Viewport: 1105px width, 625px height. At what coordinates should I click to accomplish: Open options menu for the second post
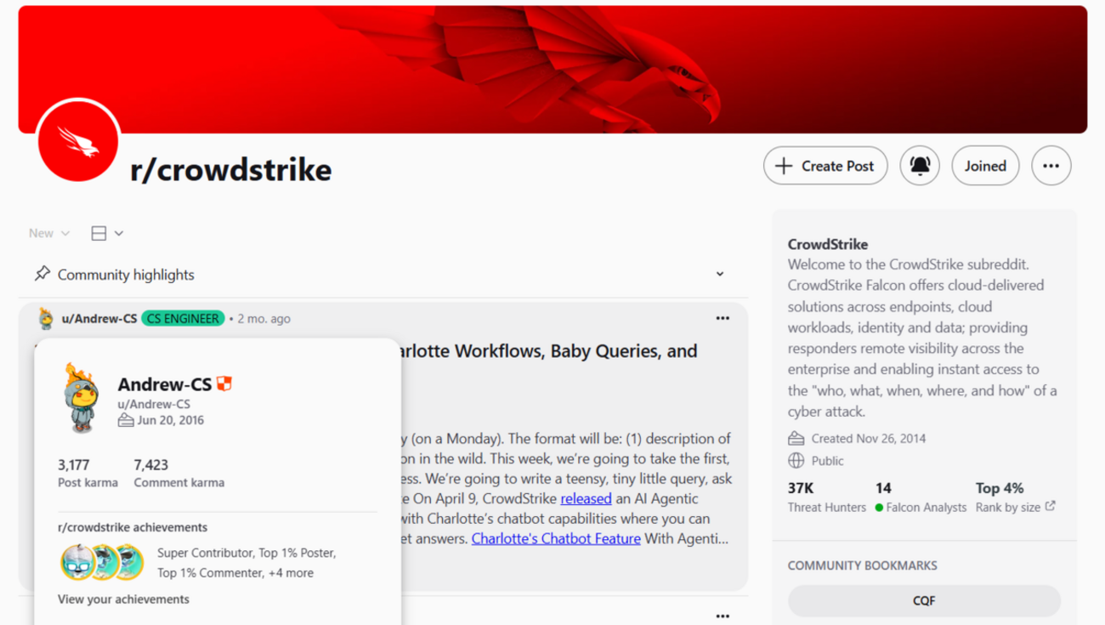(722, 616)
